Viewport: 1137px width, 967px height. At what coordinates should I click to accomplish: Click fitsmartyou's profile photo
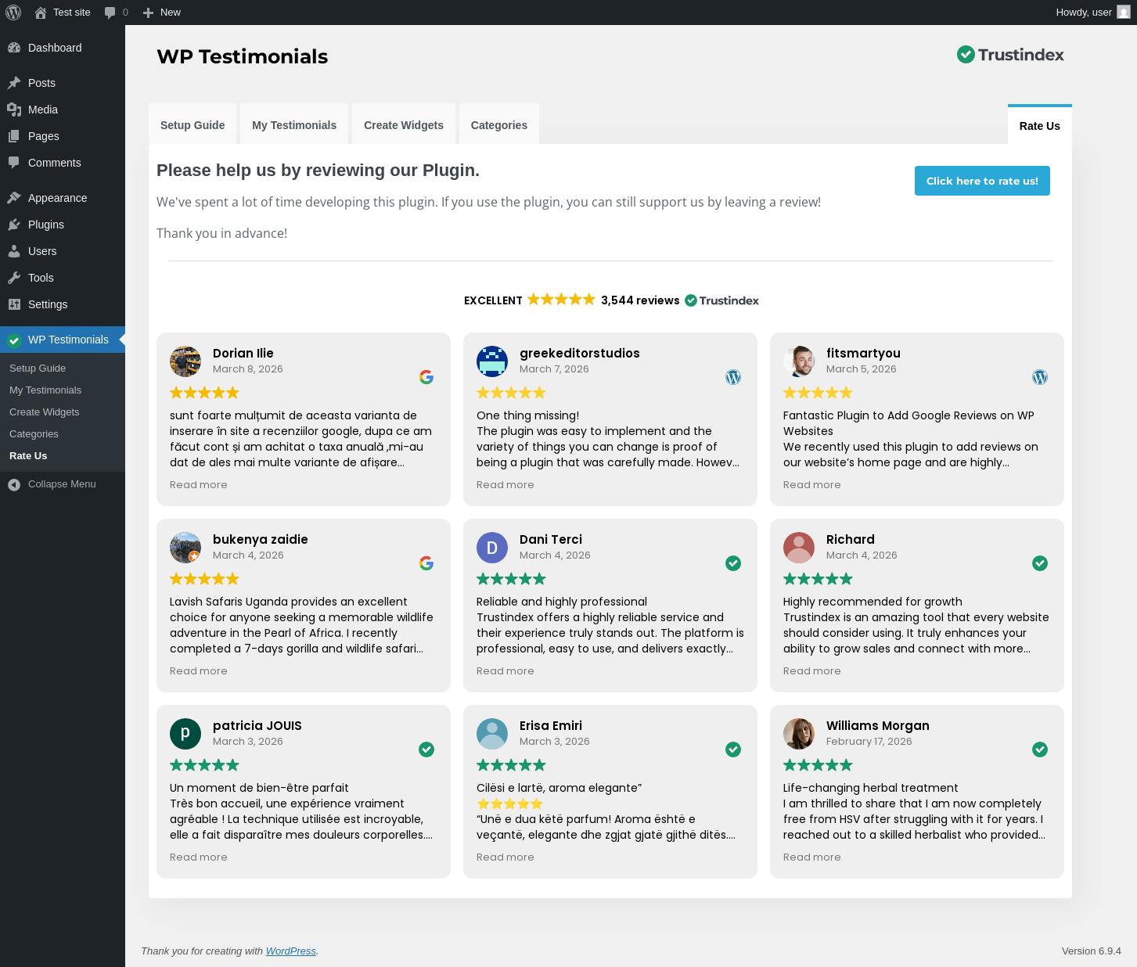coord(799,361)
